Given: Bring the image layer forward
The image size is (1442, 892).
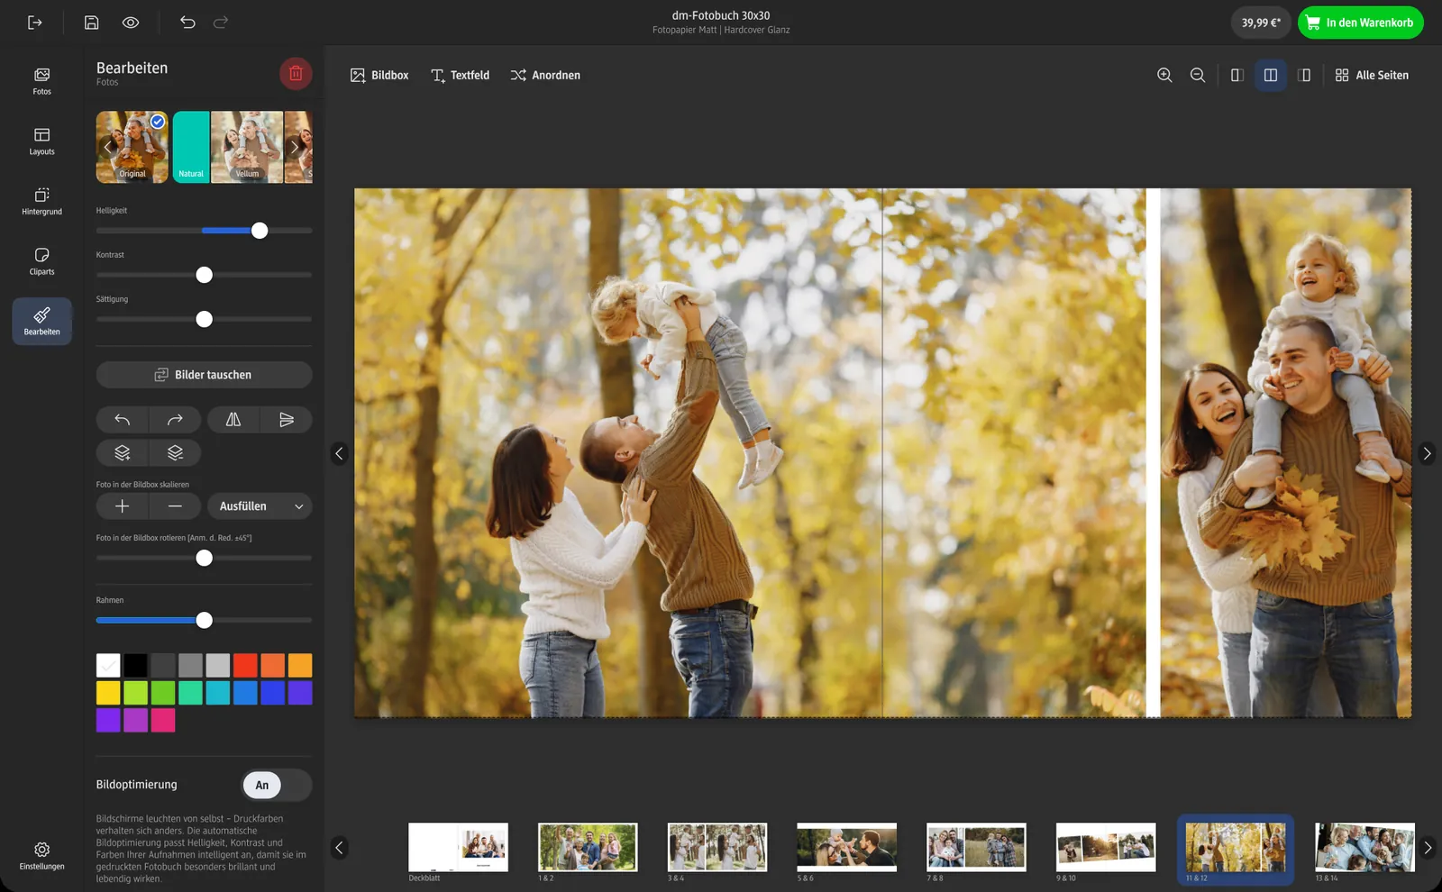Looking at the screenshot, I should click(123, 453).
